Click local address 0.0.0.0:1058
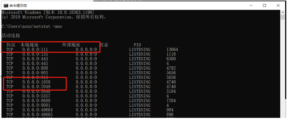 pyautogui.click(x=37, y=82)
